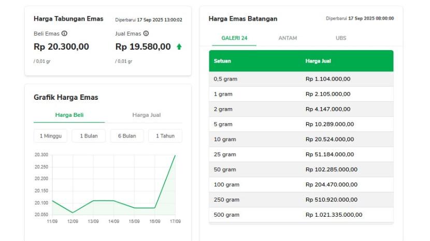Image resolution: width=430 pixels, height=241 pixels.
Task: Select the 10 gram table row
Action: tap(301, 139)
